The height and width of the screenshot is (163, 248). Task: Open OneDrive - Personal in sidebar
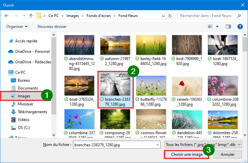pyautogui.click(x=29, y=51)
